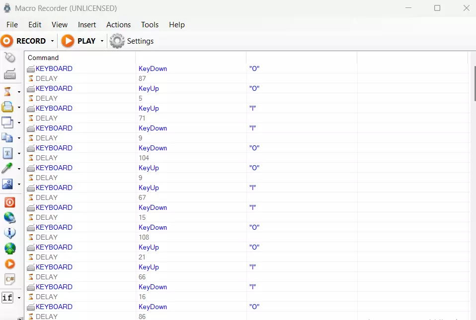Click the blue info circle sidebar icon
The width and height of the screenshot is (476, 320).
(x=9, y=233)
